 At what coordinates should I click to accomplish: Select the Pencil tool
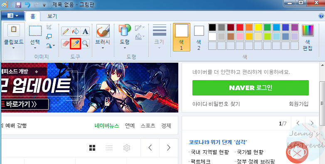tap(66, 31)
